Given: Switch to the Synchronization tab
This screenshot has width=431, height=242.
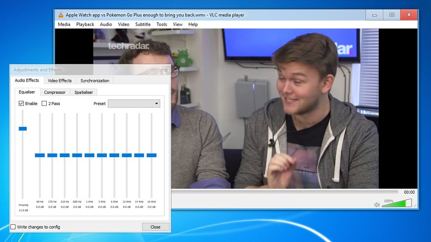Looking at the screenshot, I should coord(95,81).
